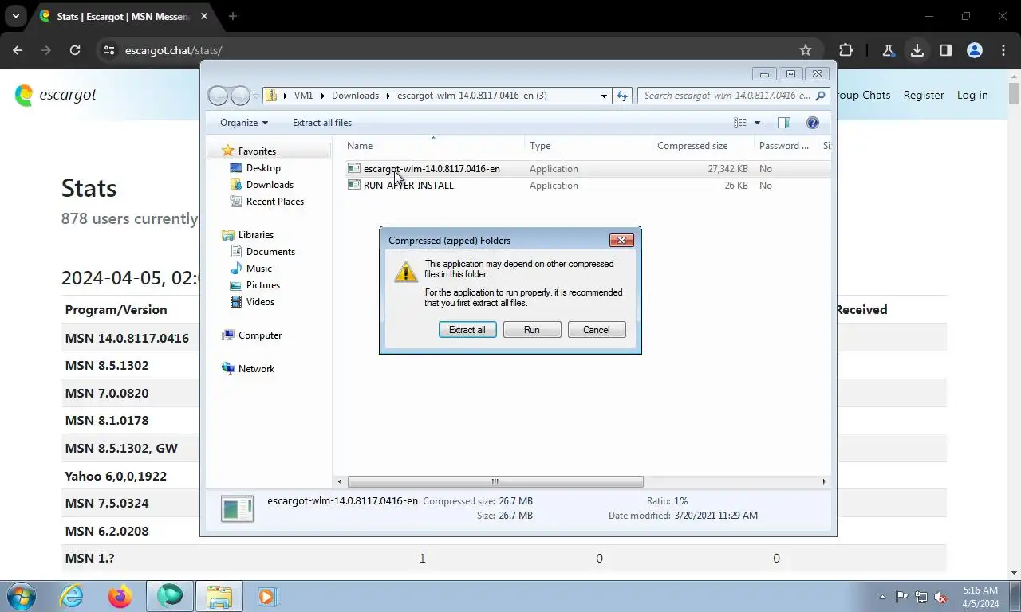Sort by the Type column header

589,146
